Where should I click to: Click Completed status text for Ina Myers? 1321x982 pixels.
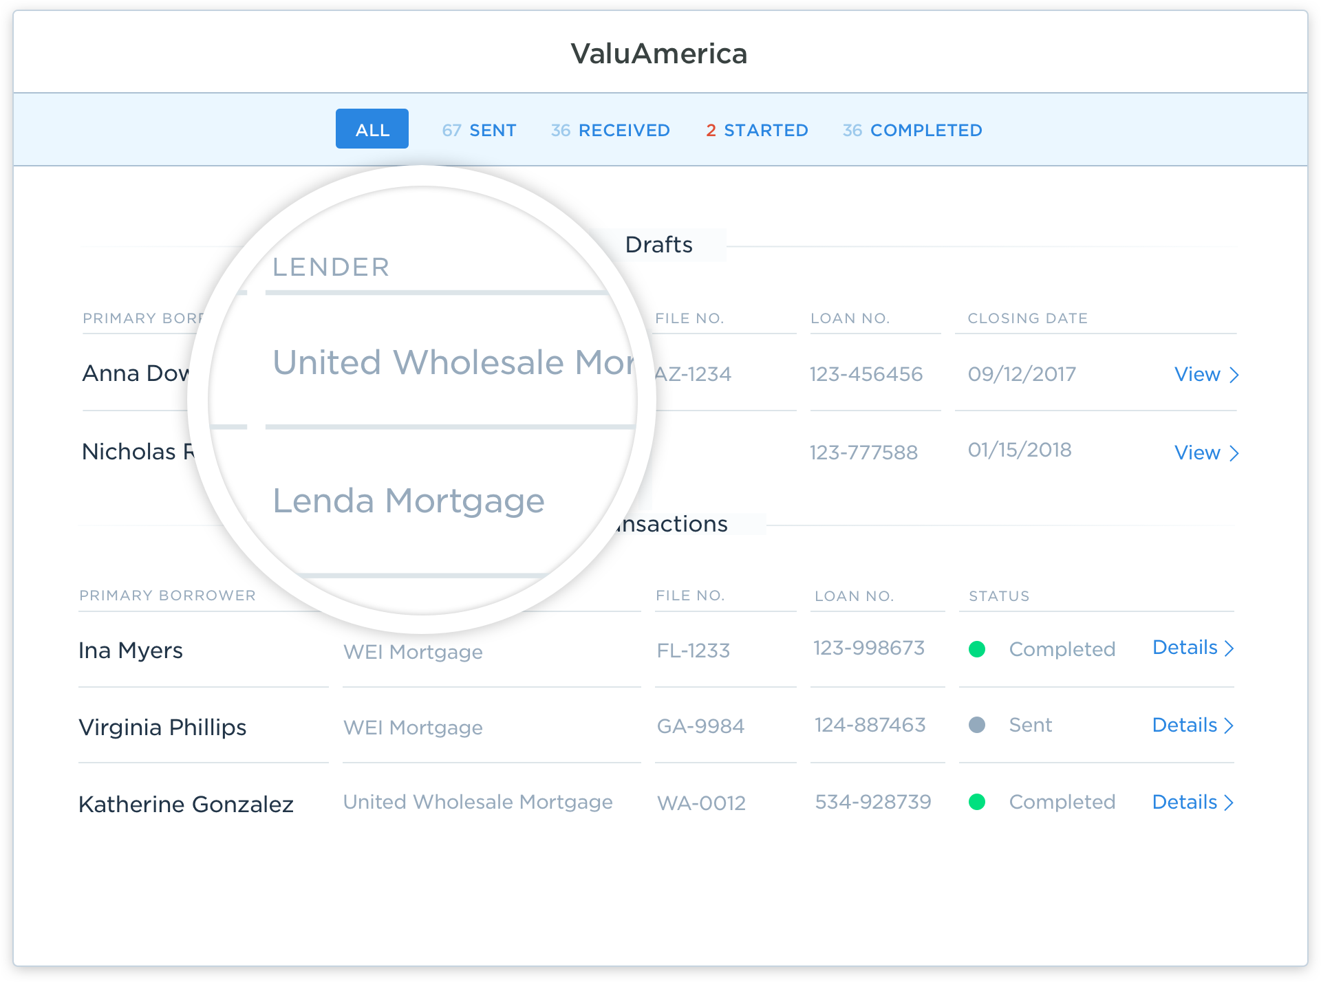(x=1062, y=649)
